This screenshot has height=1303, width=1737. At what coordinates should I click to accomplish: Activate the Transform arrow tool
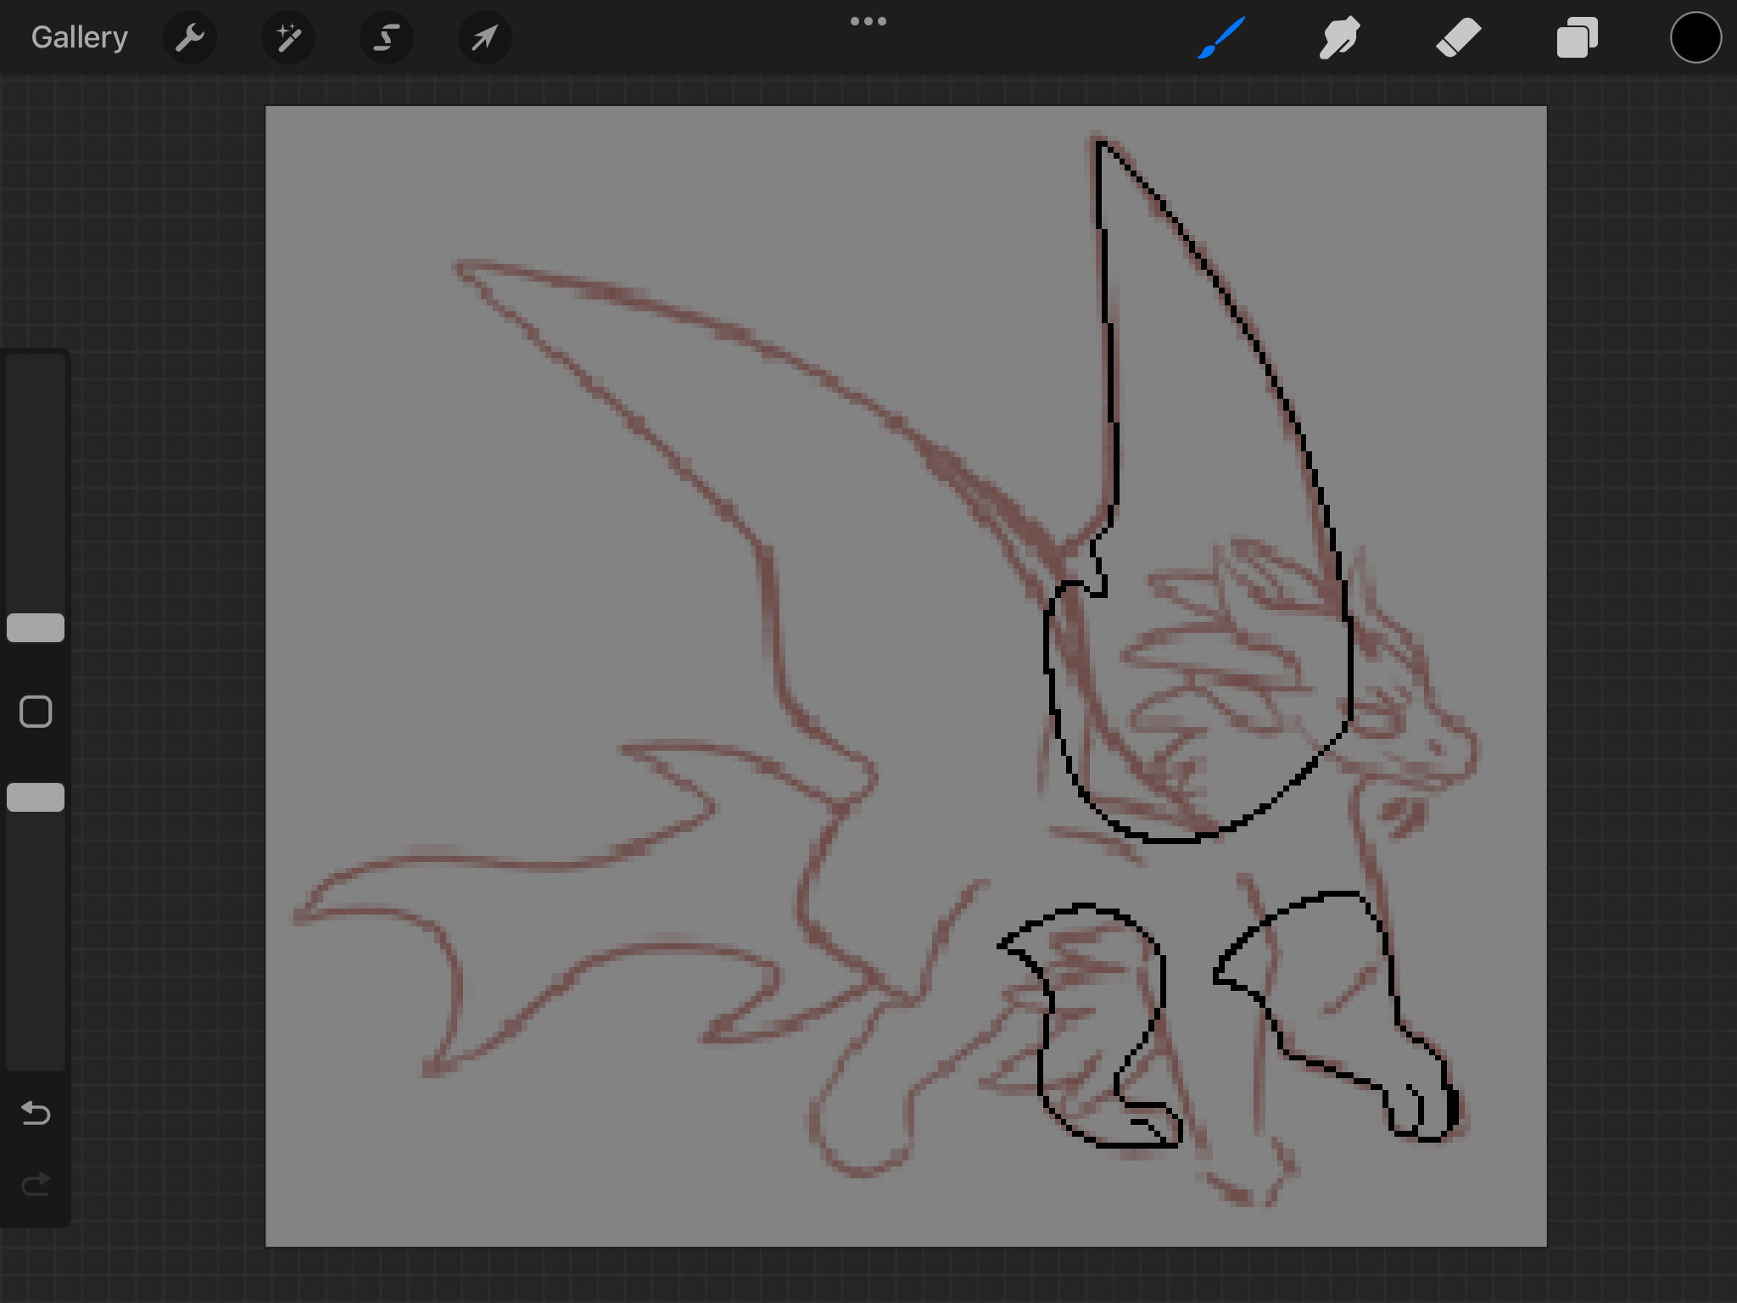485,37
